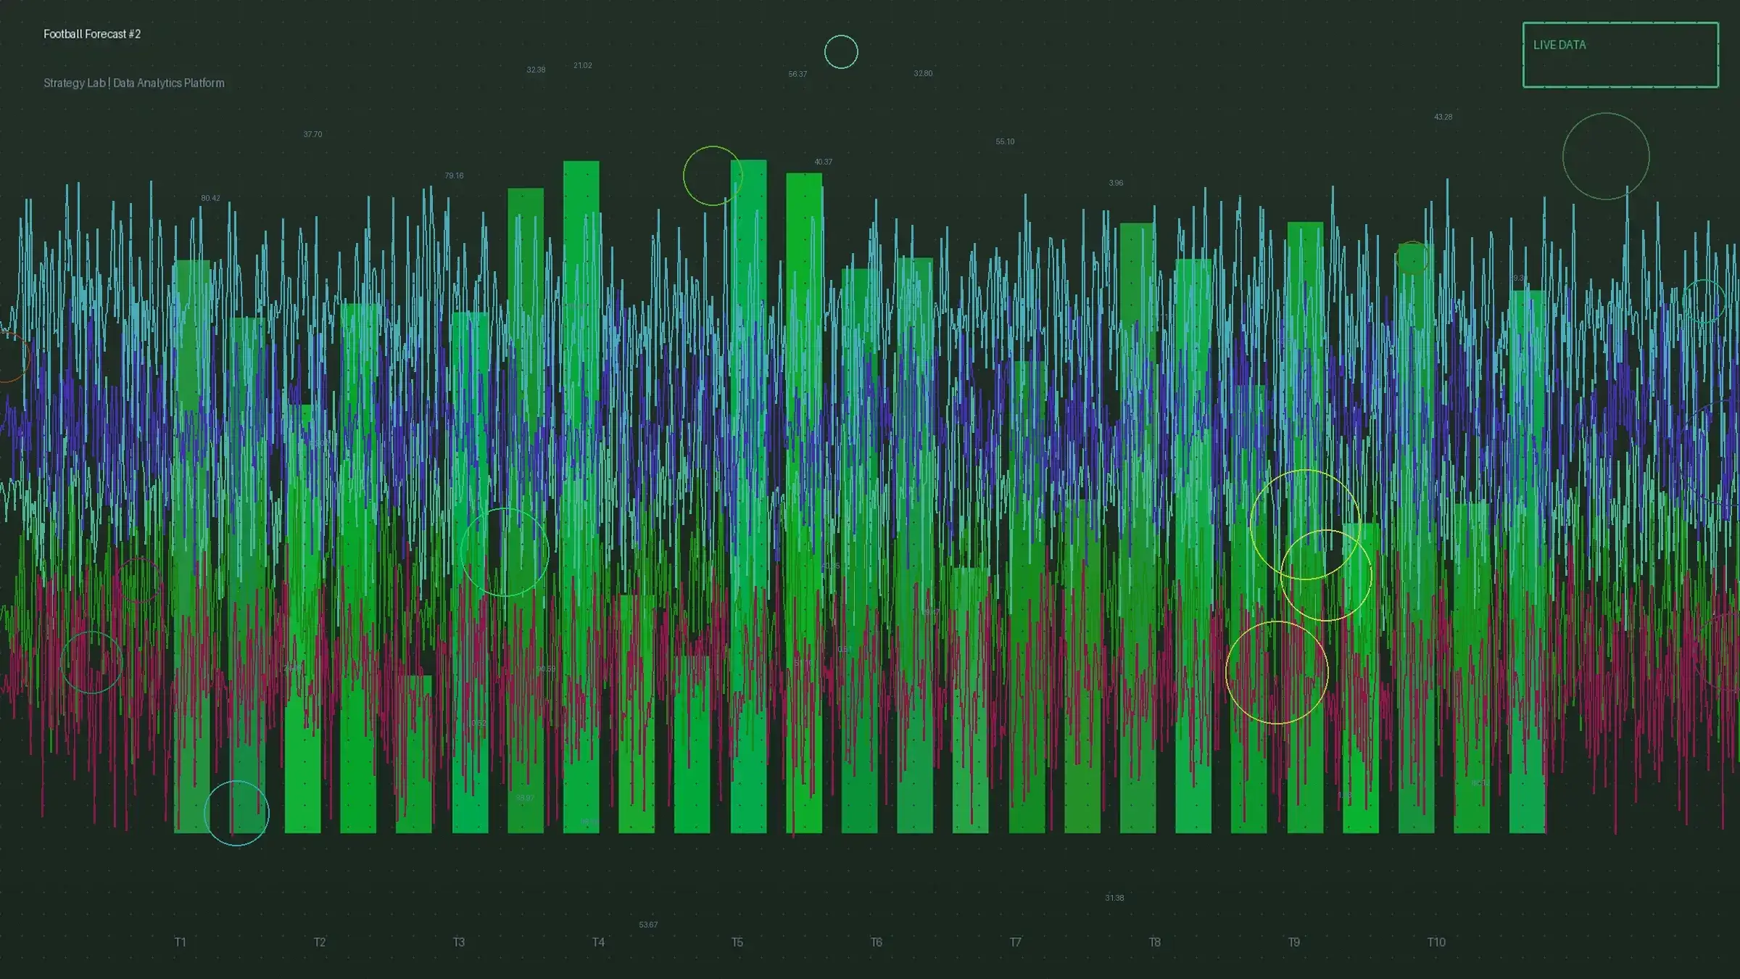1740x979 pixels.
Task: Select the T8 axis label
Action: pyautogui.click(x=1155, y=942)
